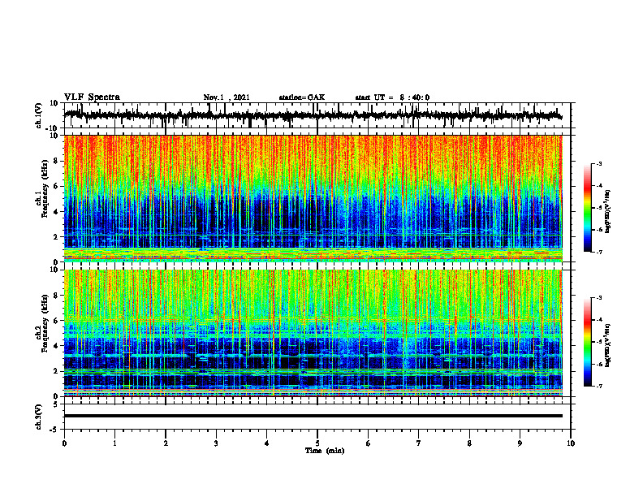Click time axis tick label "0"
This screenshot has height=497, width=643.
pos(64,443)
